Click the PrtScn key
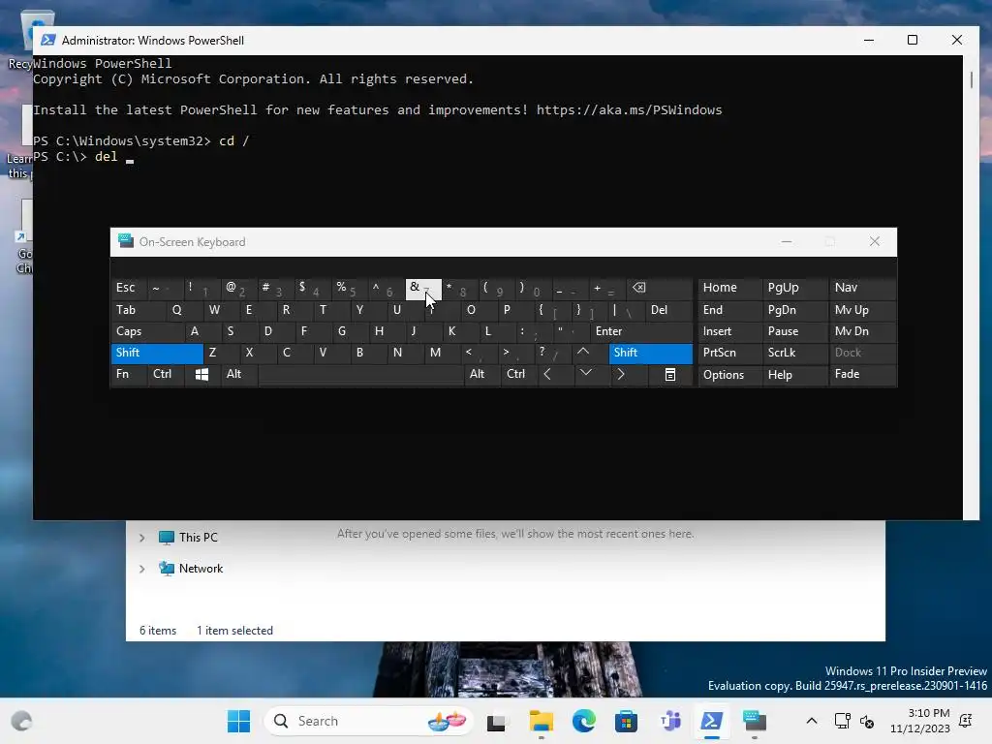This screenshot has width=992, height=744. pyautogui.click(x=729, y=353)
